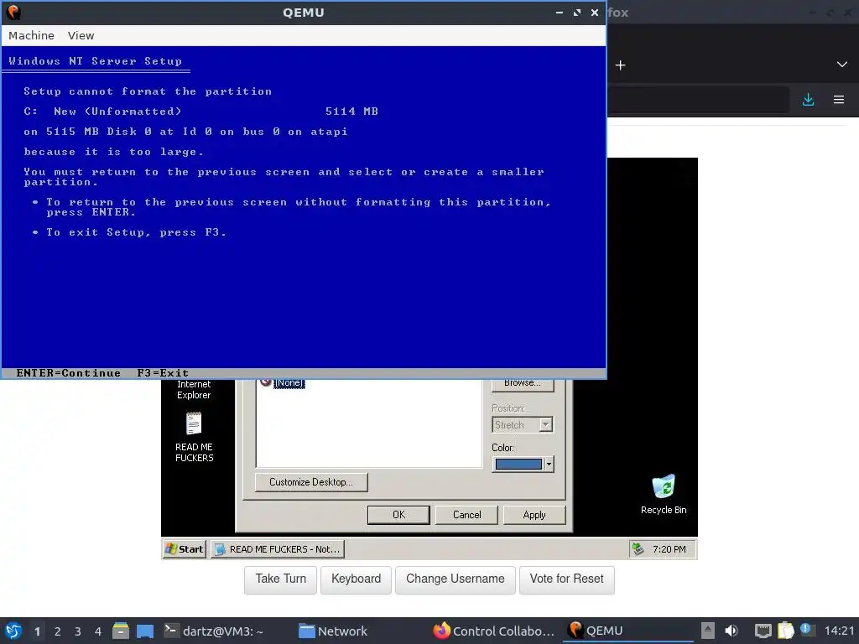Expand the Color picker dropdown arrow
Screen dimensions: 859x644
549,465
